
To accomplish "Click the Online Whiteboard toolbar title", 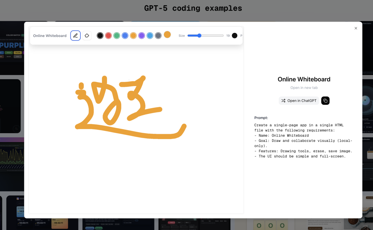I will [x=50, y=36].
